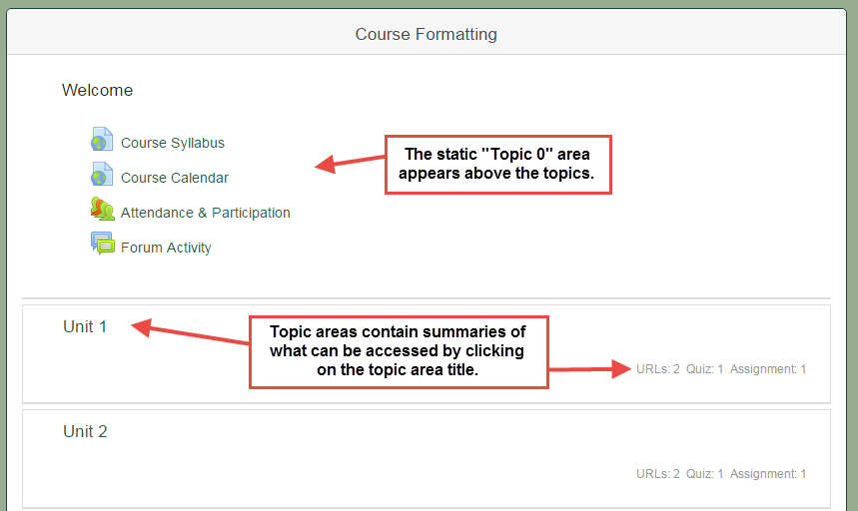
Task: Click "Quiz: 1" summary in Unit 2
Action: click(704, 474)
